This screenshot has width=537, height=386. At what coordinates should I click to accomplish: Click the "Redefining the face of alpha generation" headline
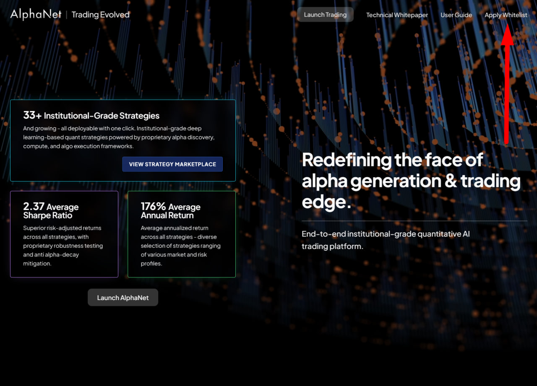click(x=411, y=181)
